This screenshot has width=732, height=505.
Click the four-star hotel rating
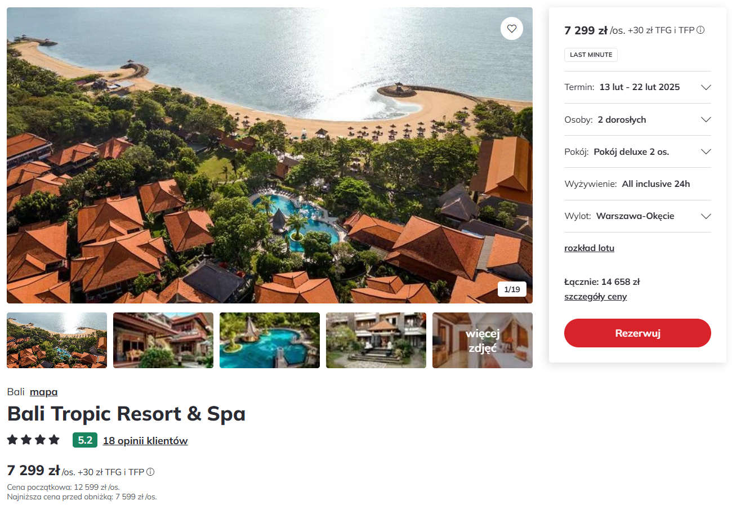pos(33,440)
